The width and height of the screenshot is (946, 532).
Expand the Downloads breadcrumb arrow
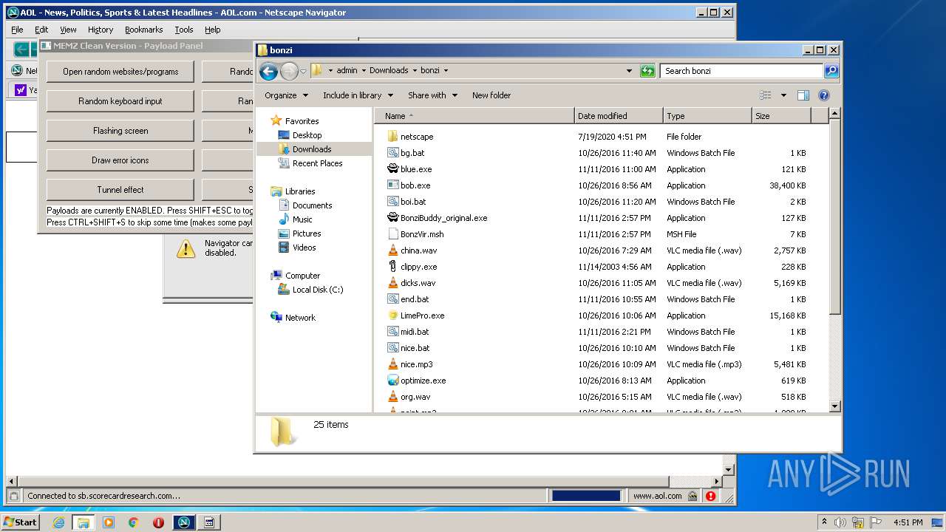415,71
